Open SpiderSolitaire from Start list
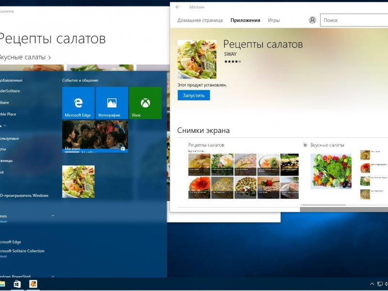This screenshot has width=388, height=291. [10, 91]
